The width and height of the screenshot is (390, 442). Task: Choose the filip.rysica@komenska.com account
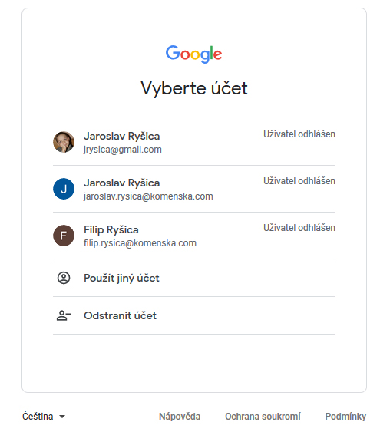click(194, 236)
